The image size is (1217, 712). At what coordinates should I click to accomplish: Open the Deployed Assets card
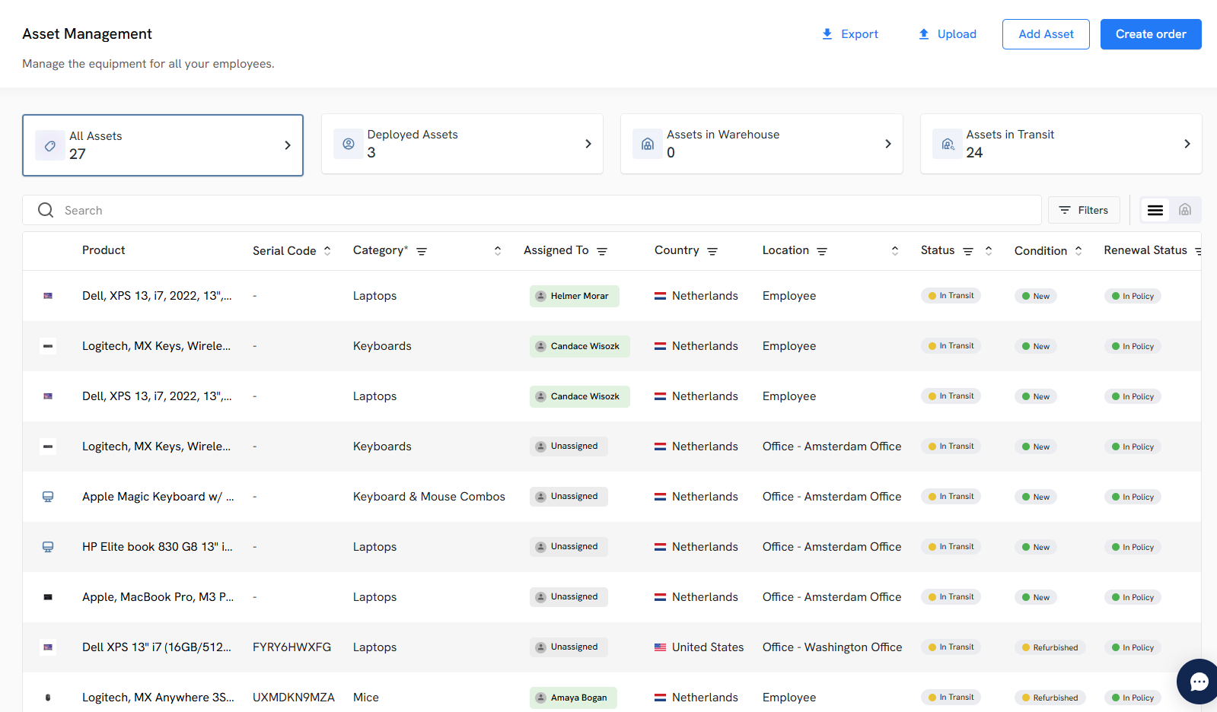(462, 144)
